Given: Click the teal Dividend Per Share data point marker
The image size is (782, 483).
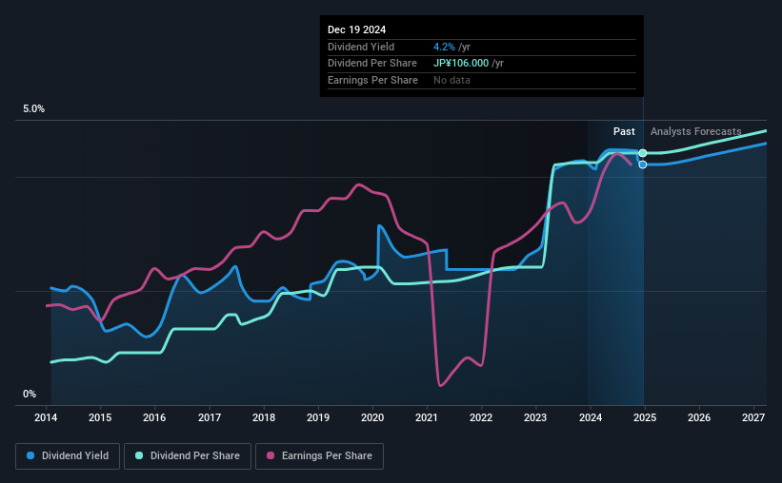Looking at the screenshot, I should pos(643,153).
